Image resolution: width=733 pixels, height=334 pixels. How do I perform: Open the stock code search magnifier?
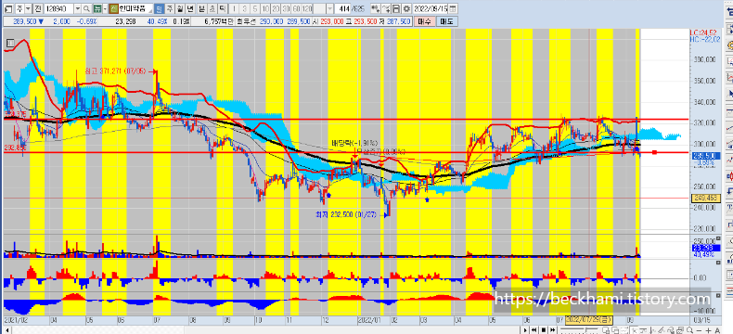[86, 9]
